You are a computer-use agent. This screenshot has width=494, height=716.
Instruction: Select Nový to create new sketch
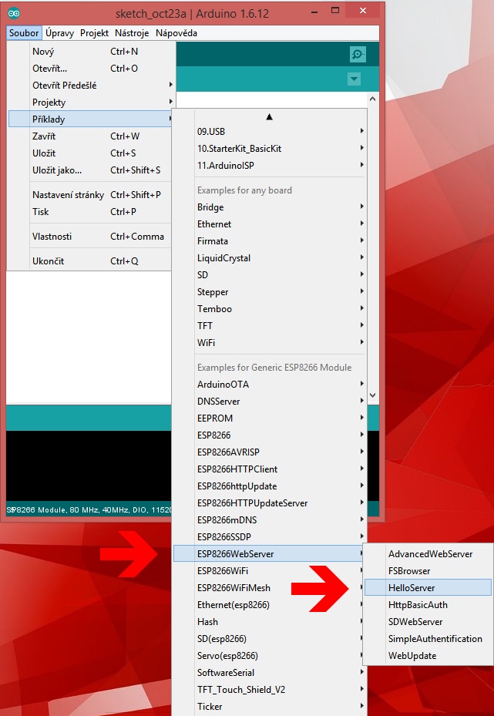(x=43, y=52)
